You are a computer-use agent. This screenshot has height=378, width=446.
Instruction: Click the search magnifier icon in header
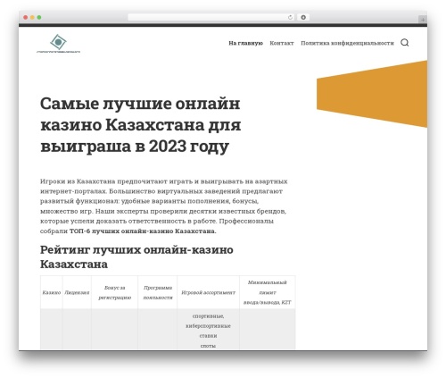click(404, 43)
